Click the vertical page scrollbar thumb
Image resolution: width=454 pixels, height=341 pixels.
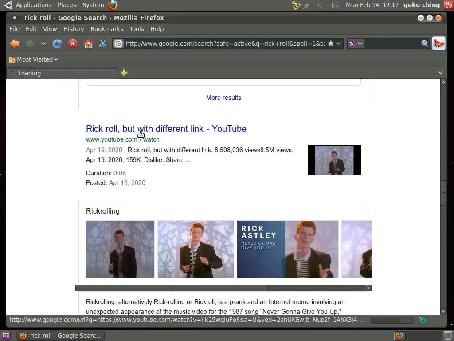click(x=443, y=193)
